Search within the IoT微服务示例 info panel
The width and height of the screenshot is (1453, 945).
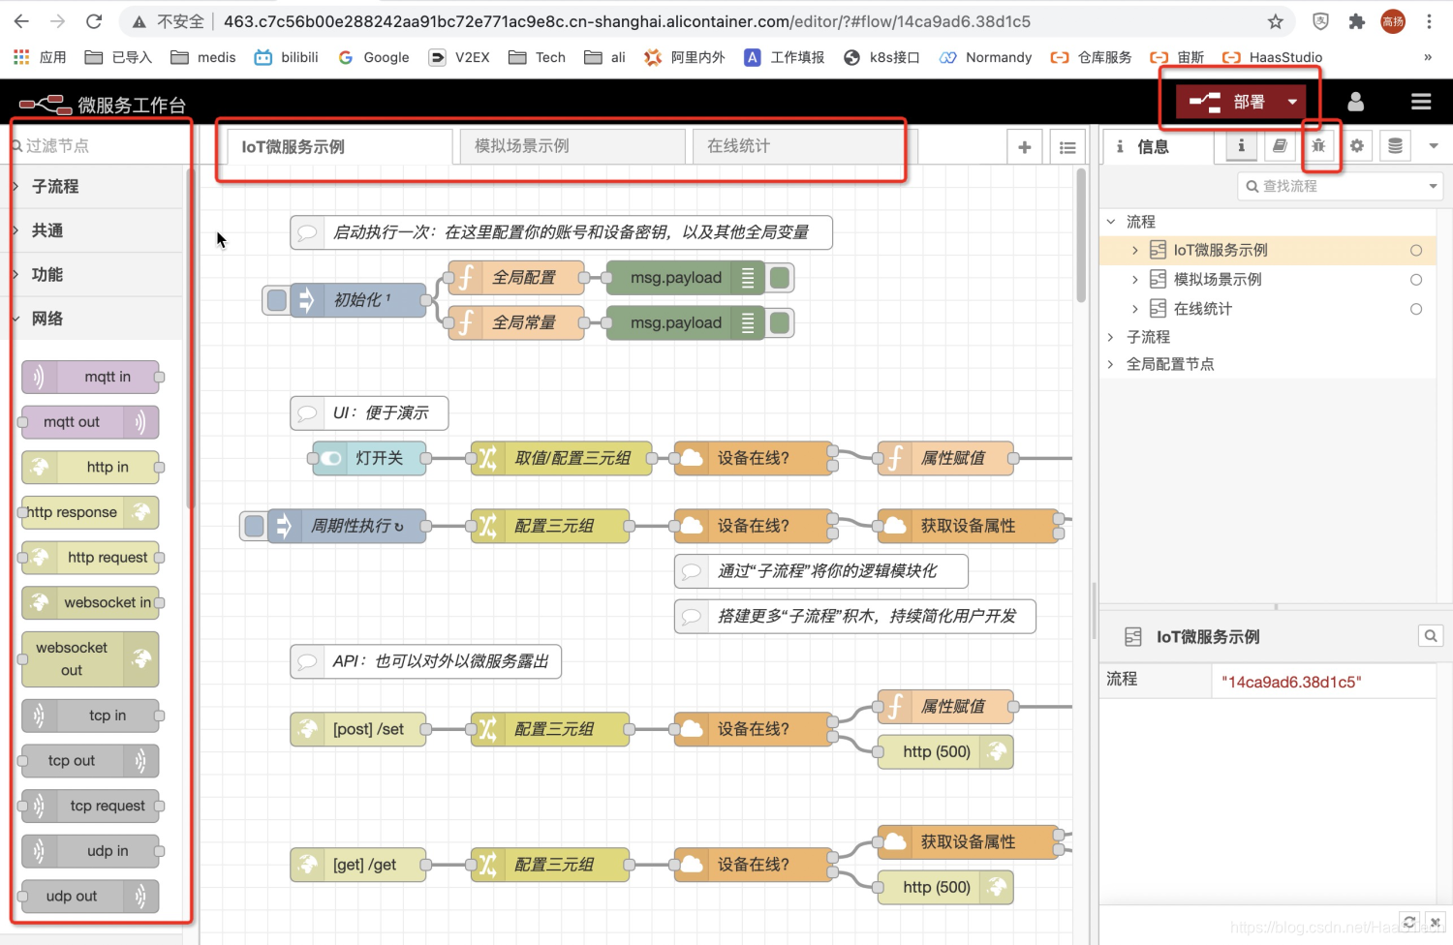(1431, 636)
